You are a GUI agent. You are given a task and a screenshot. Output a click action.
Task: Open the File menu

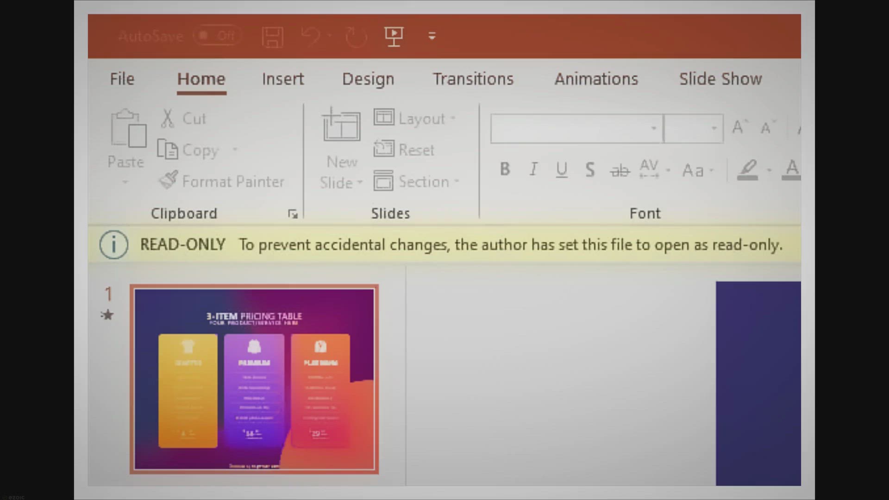pyautogui.click(x=122, y=79)
